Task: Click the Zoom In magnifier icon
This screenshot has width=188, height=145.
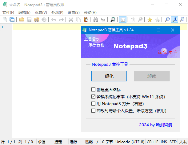Action: point(167,20)
